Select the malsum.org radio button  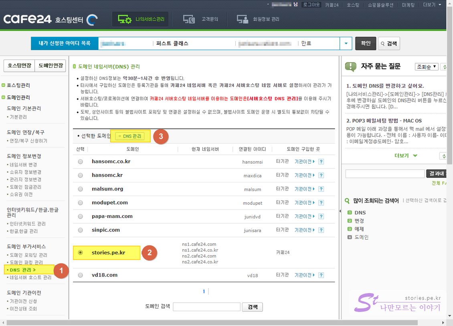[x=81, y=189]
